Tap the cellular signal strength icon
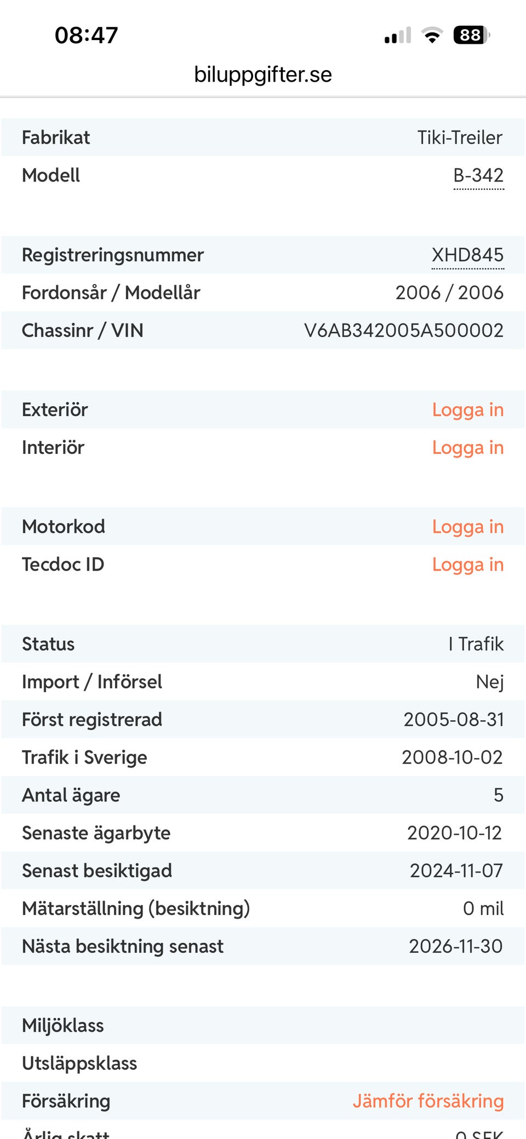 [398, 36]
